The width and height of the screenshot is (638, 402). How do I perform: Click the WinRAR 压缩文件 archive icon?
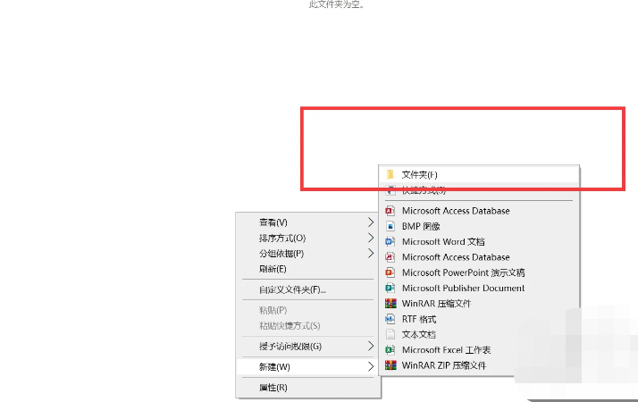click(x=390, y=304)
